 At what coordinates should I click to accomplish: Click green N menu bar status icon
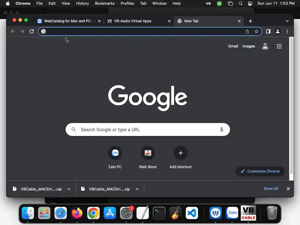pyautogui.click(x=219, y=4)
